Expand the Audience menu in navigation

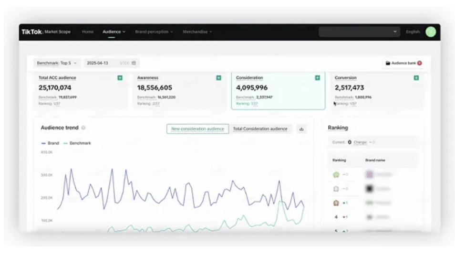114,32
